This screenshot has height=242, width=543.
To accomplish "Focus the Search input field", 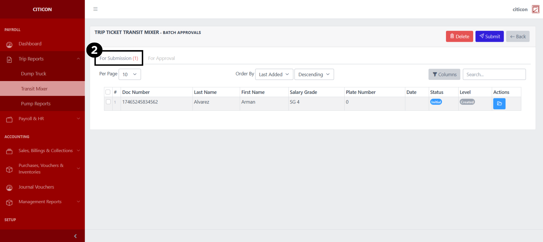I will 494,74.
